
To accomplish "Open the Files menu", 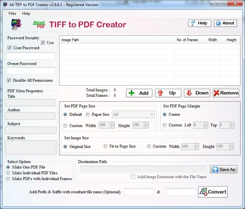I will (12, 14).
